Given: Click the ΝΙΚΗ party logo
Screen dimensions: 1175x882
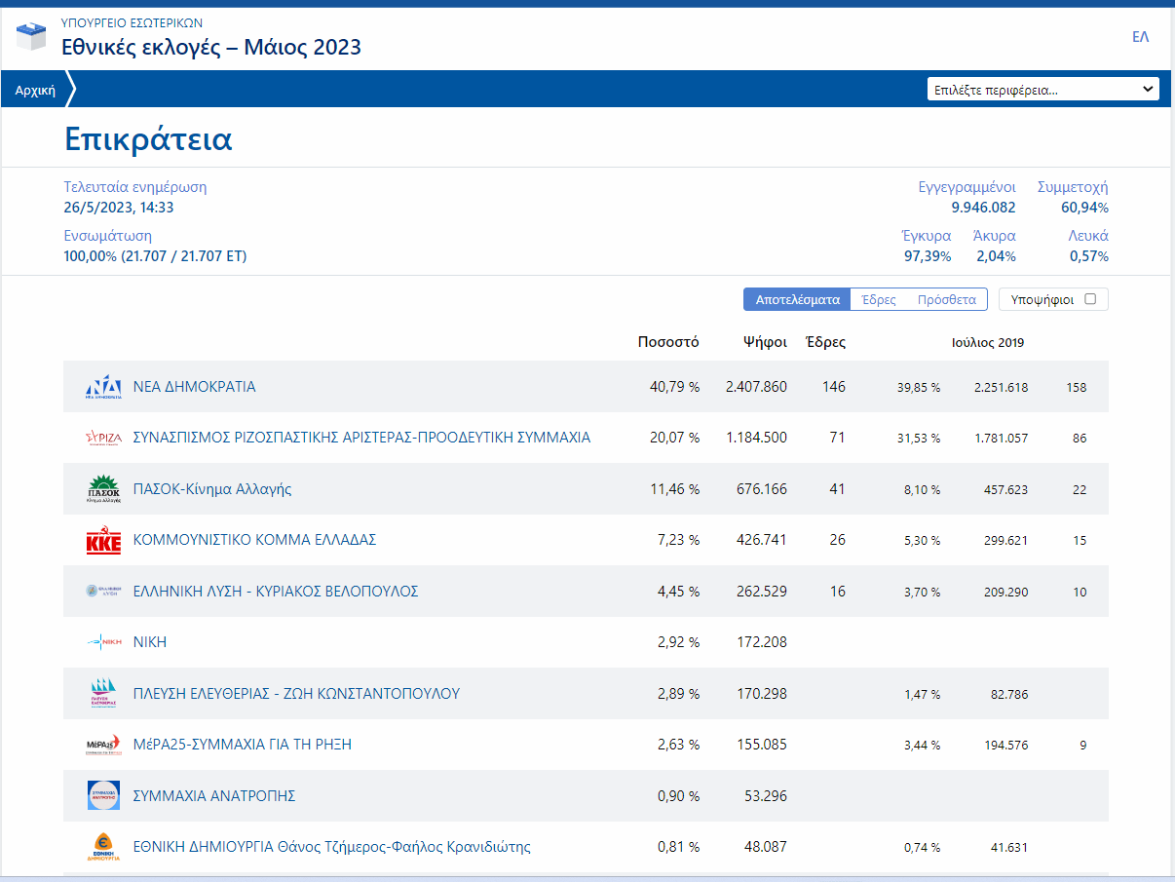Looking at the screenshot, I should pyautogui.click(x=103, y=642).
